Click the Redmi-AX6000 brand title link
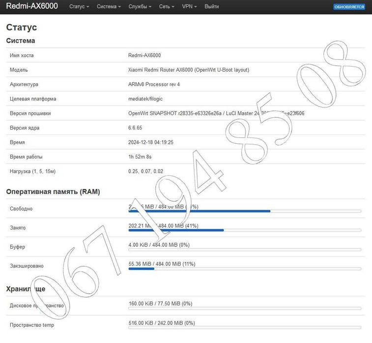This screenshot has height=343, width=372. click(x=32, y=6)
